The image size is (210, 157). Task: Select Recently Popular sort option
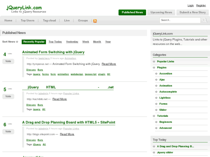34,42
